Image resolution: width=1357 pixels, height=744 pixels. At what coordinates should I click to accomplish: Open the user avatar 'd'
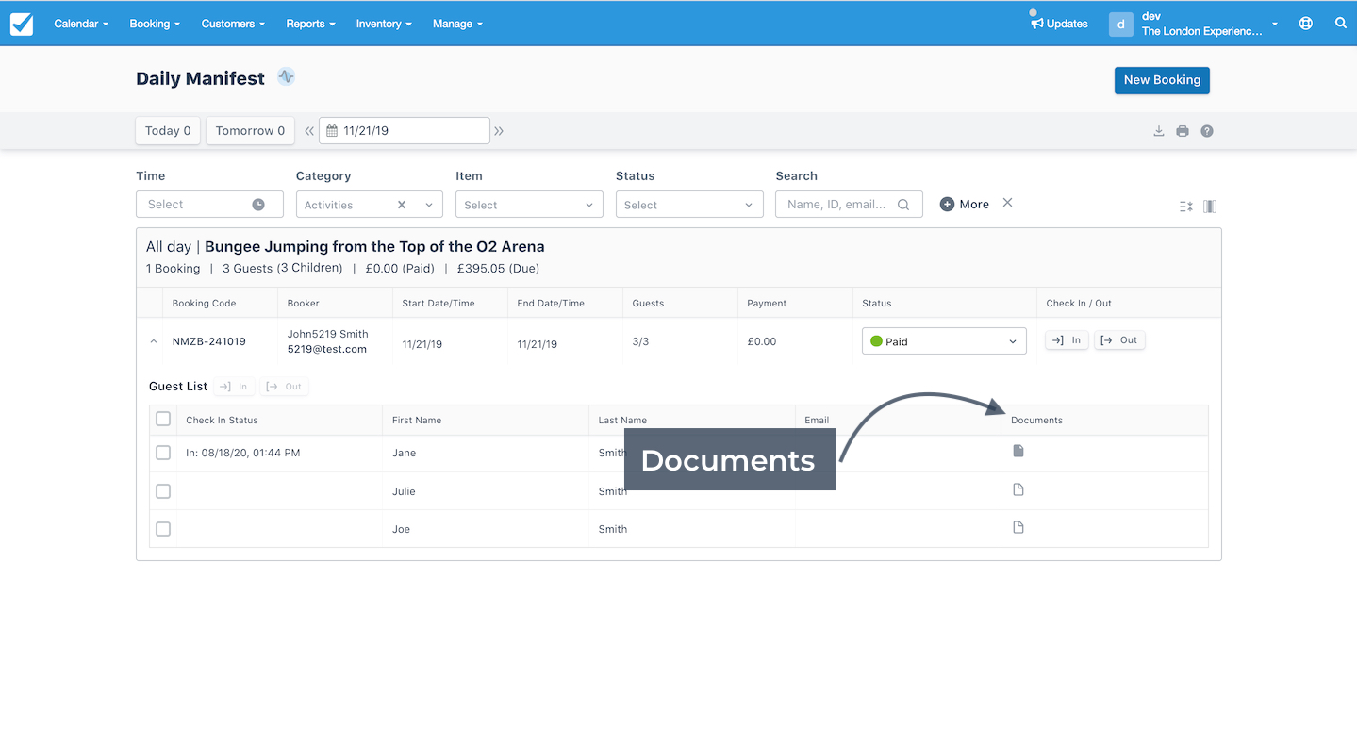pyautogui.click(x=1120, y=25)
